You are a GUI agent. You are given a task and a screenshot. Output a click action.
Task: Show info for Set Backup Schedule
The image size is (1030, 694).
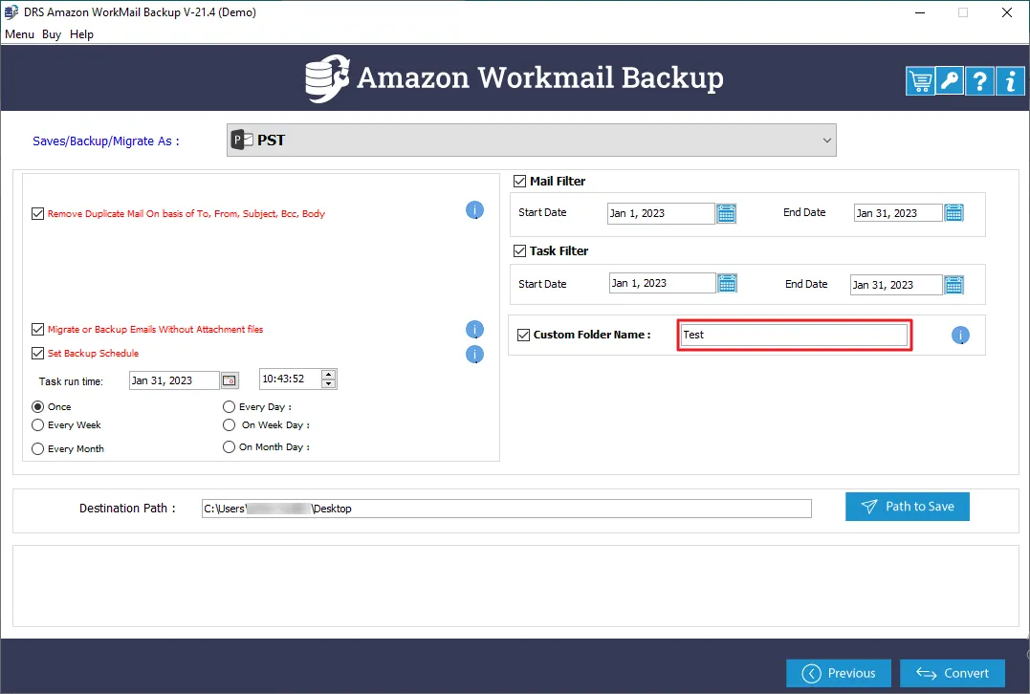474,355
